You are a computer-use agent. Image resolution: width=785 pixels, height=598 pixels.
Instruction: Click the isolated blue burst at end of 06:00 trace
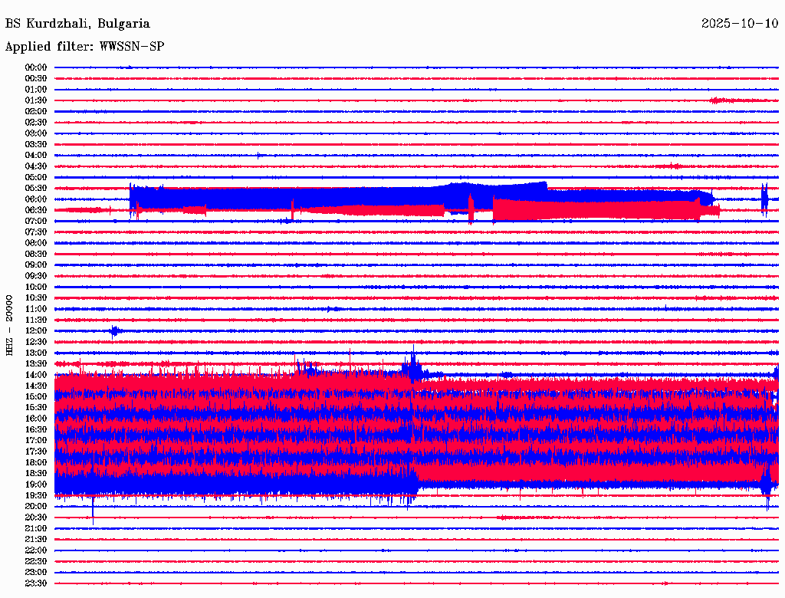click(x=764, y=199)
